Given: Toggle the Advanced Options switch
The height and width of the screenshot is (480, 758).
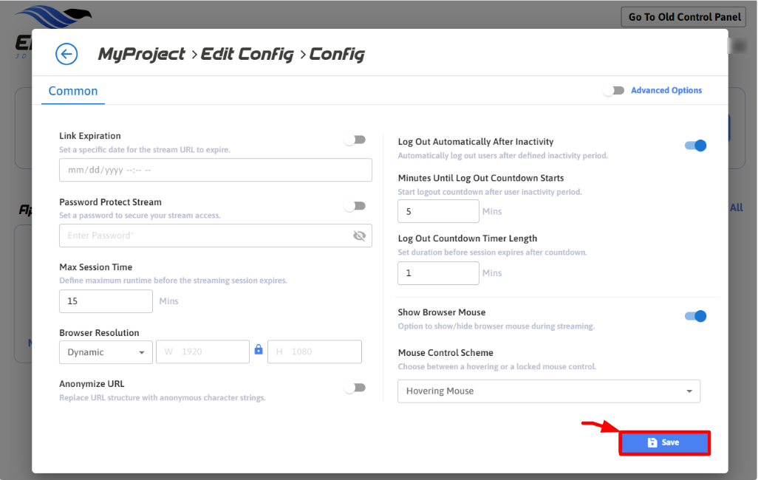Looking at the screenshot, I should pos(613,91).
